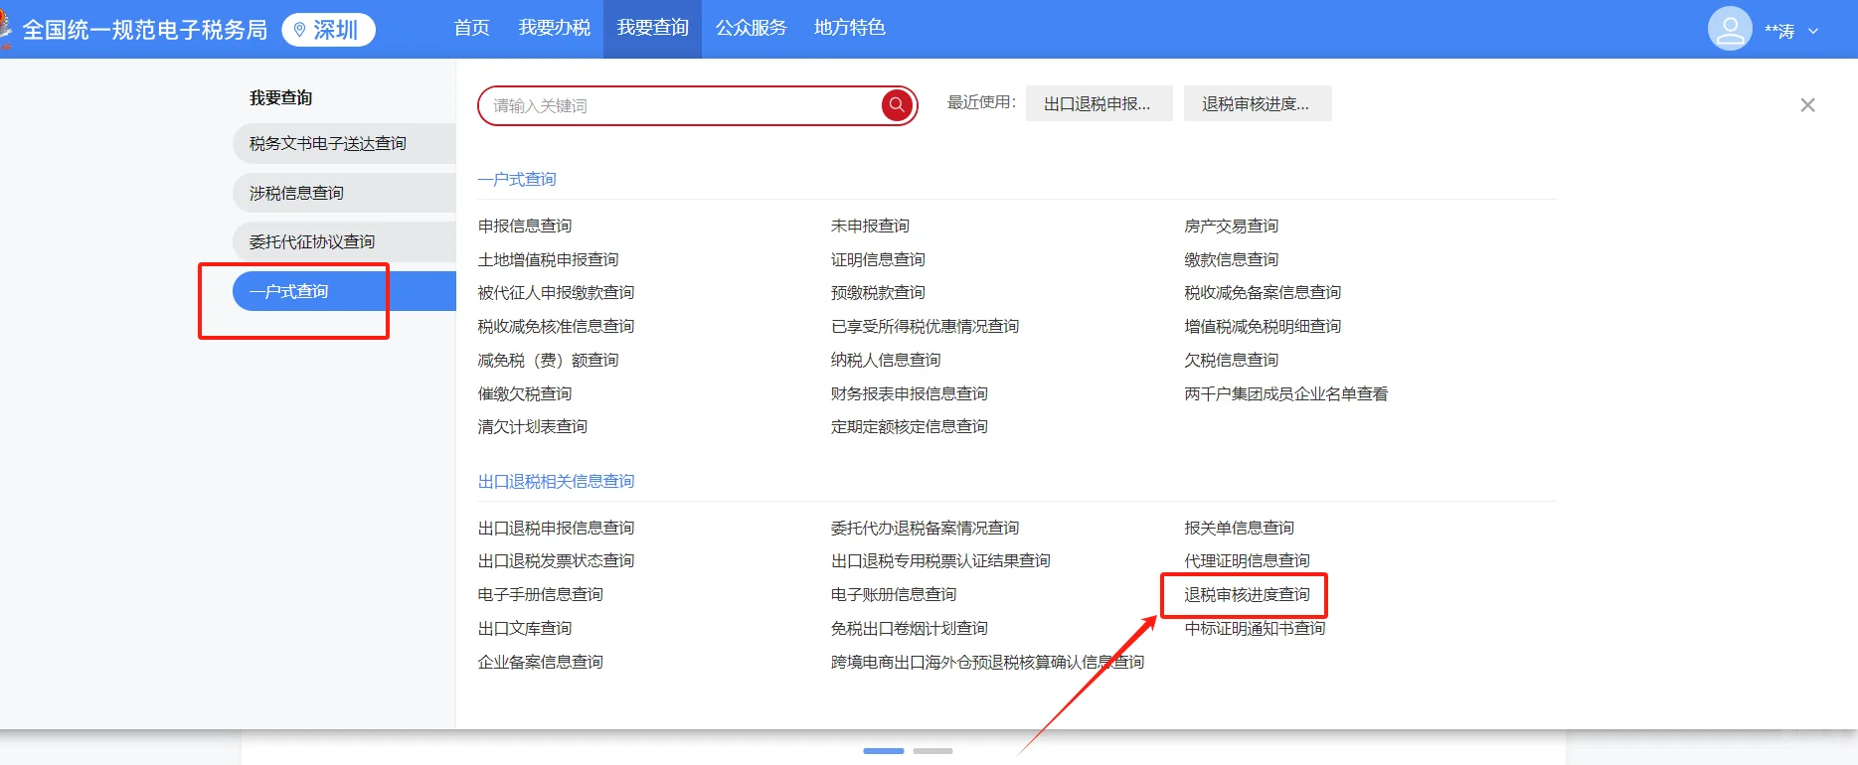This screenshot has height=765, width=1858.
Task: Close the query panel with X icon
Action: click(x=1807, y=105)
